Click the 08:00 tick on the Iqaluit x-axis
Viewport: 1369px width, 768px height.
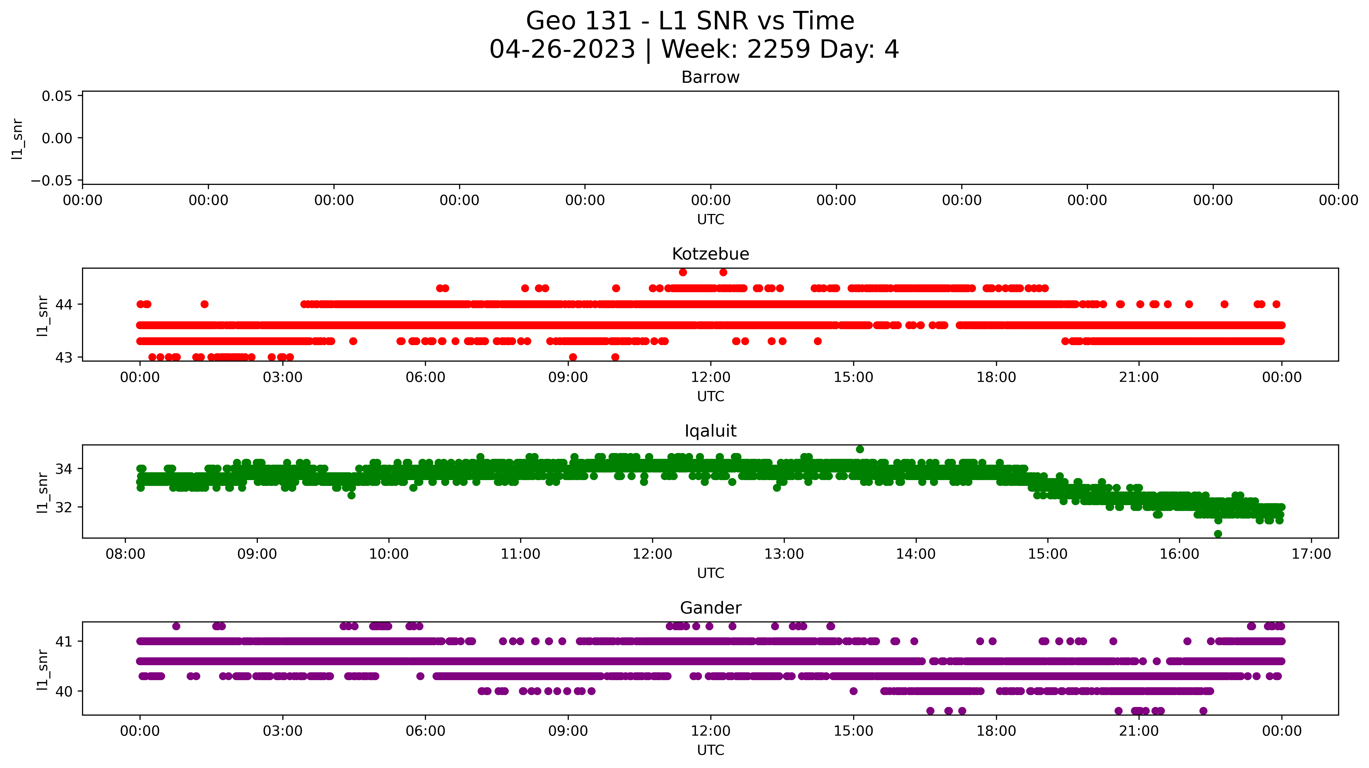(125, 554)
